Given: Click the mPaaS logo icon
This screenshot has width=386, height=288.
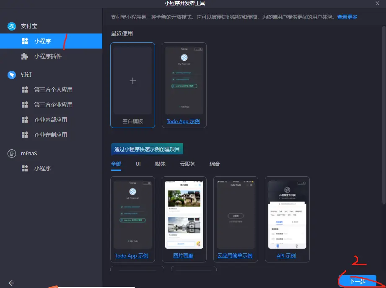Looking at the screenshot, I should click(12, 154).
